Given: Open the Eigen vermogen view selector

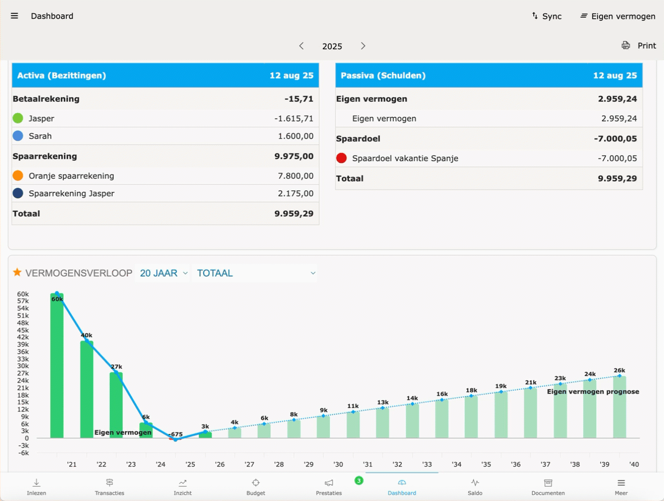Looking at the screenshot, I should (x=618, y=16).
